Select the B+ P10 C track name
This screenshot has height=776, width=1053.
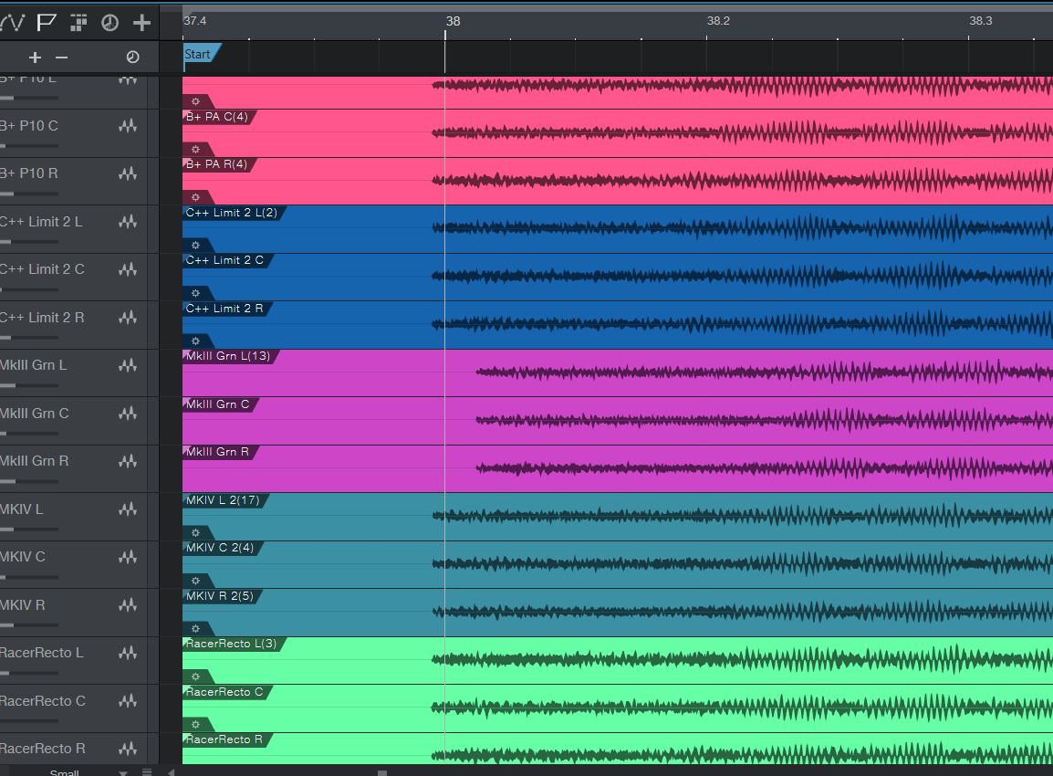tap(29, 126)
